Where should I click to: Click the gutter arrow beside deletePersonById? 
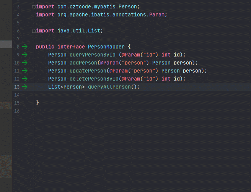[x=25, y=79]
